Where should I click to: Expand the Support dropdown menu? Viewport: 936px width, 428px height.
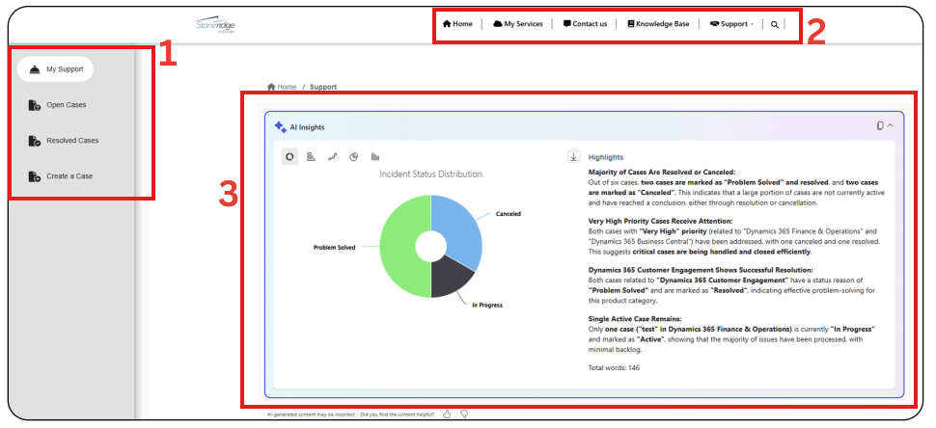731,24
